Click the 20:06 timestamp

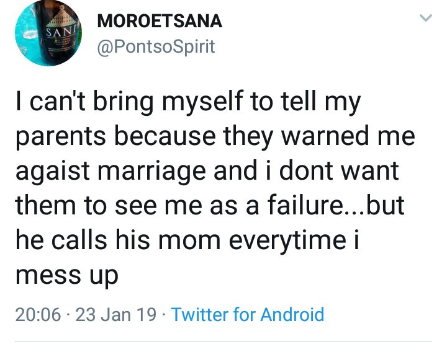point(37,314)
